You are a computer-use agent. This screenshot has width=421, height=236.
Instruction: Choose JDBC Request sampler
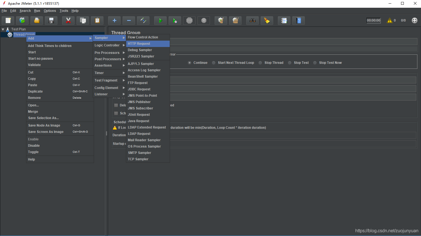pos(148,89)
